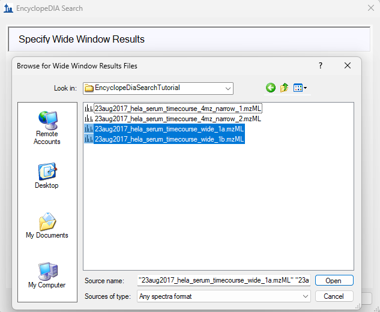Select Remote Accounts in the places sidebar

[x=47, y=127]
